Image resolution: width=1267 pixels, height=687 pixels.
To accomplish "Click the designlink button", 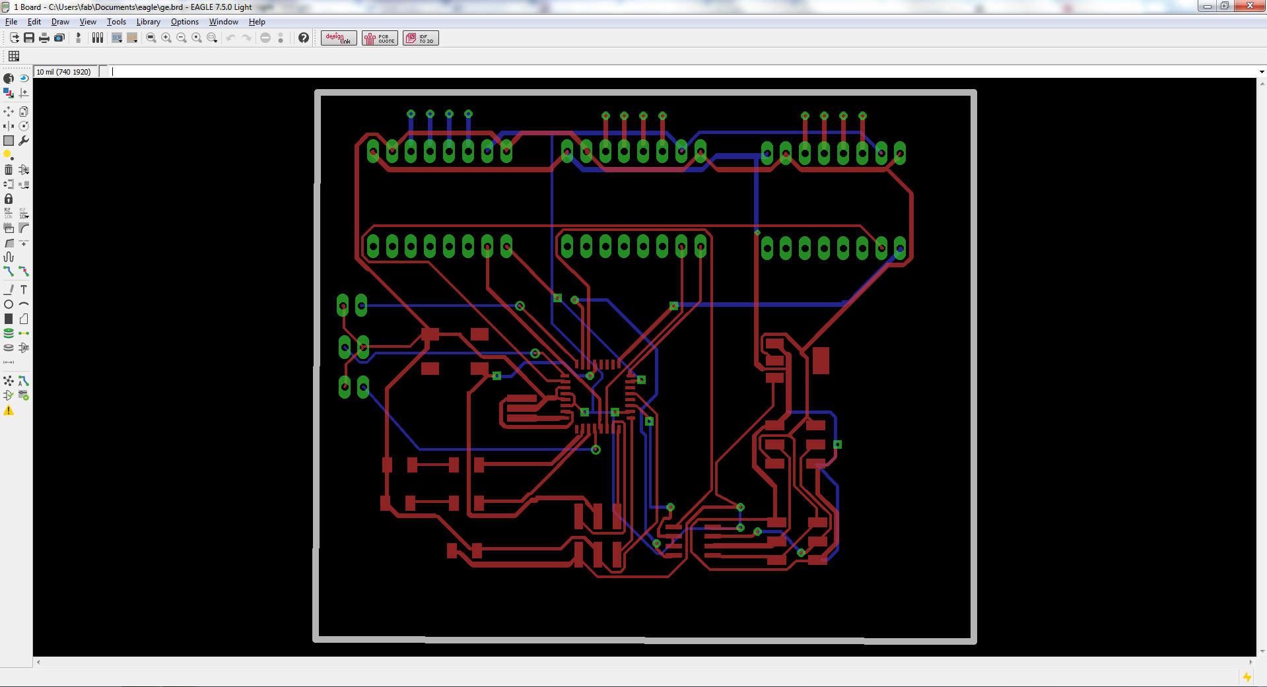I will click(x=339, y=38).
